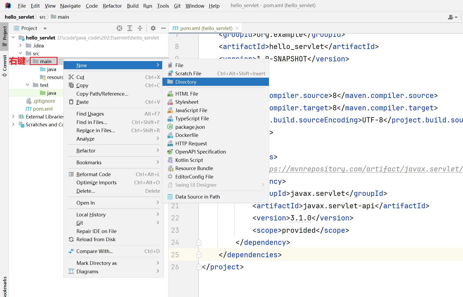Viewport: 463px width, 297px height.
Task: Click the Resource Bundle icon
Action: [x=170, y=168]
